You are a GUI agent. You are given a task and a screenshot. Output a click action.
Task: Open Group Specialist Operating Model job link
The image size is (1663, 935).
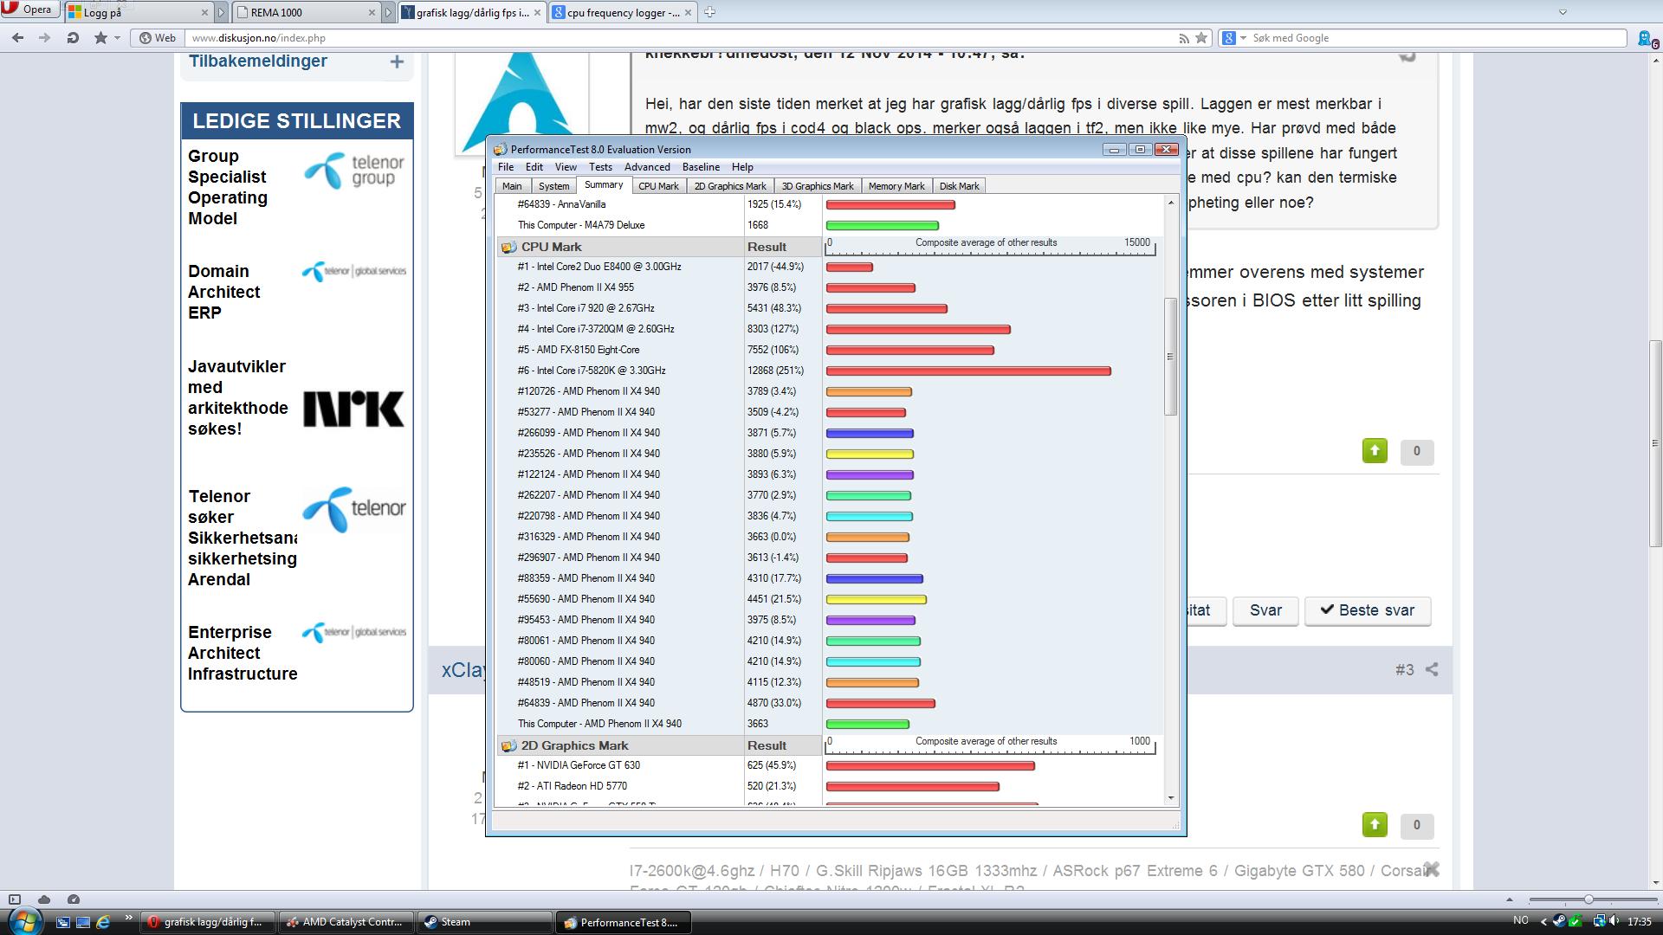(x=228, y=187)
